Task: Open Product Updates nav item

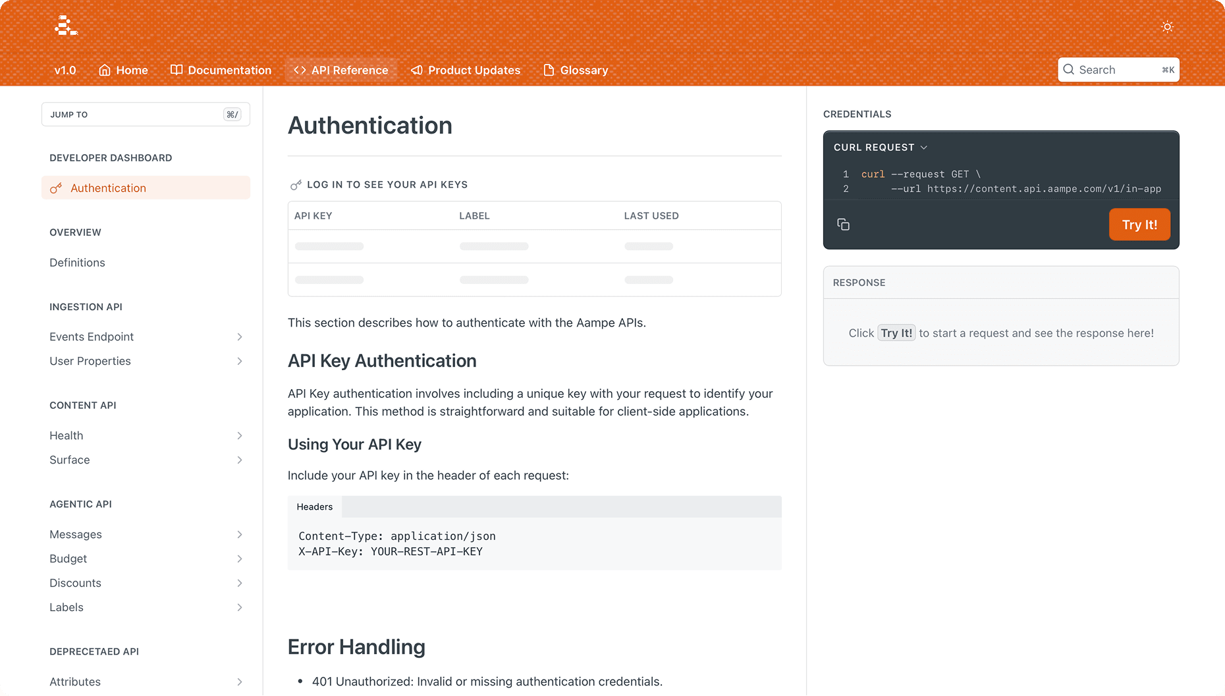Action: click(x=466, y=70)
